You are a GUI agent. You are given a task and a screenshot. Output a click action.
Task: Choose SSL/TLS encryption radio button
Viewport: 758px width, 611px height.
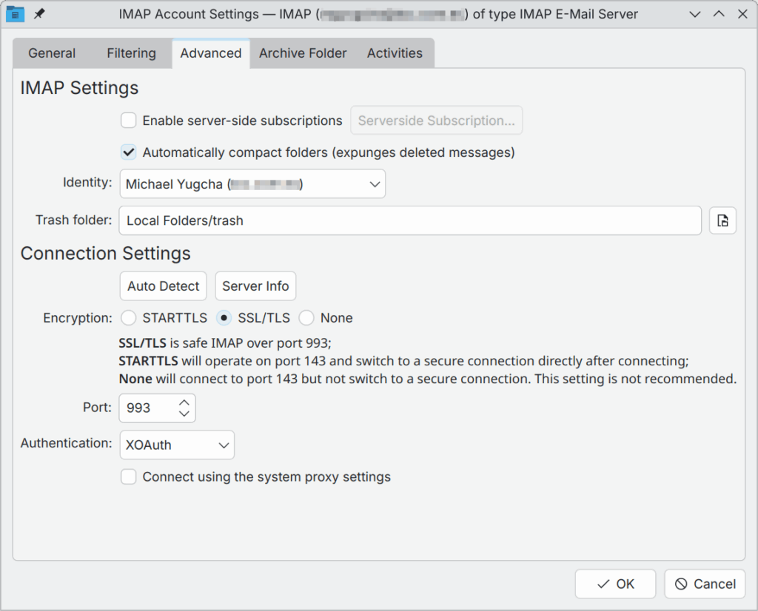point(224,318)
